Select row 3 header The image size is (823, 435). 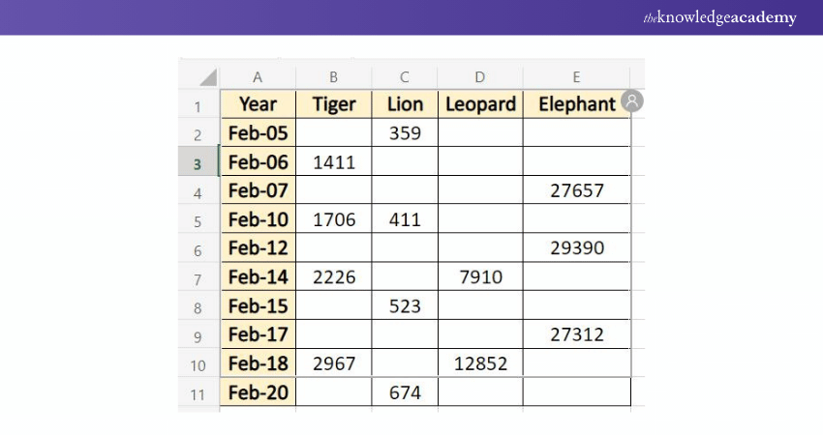pyautogui.click(x=198, y=162)
